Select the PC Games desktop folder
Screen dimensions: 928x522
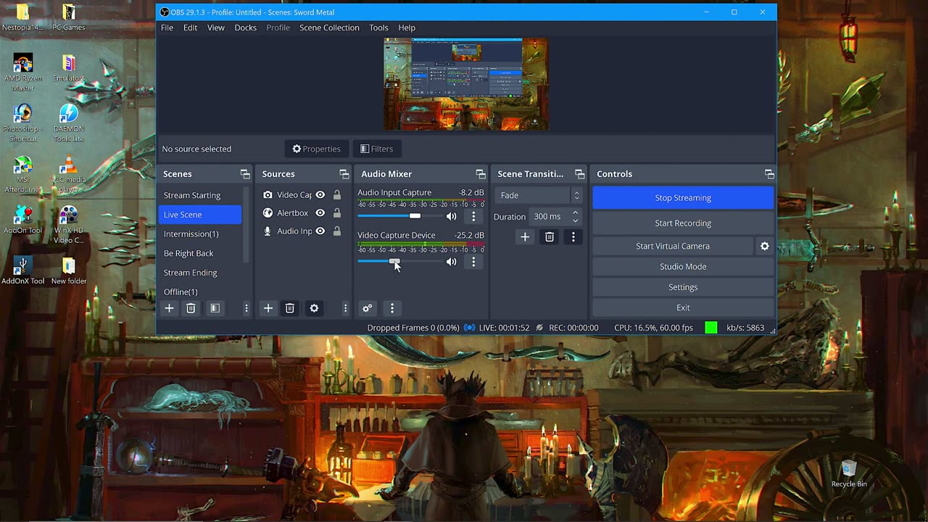(68, 17)
